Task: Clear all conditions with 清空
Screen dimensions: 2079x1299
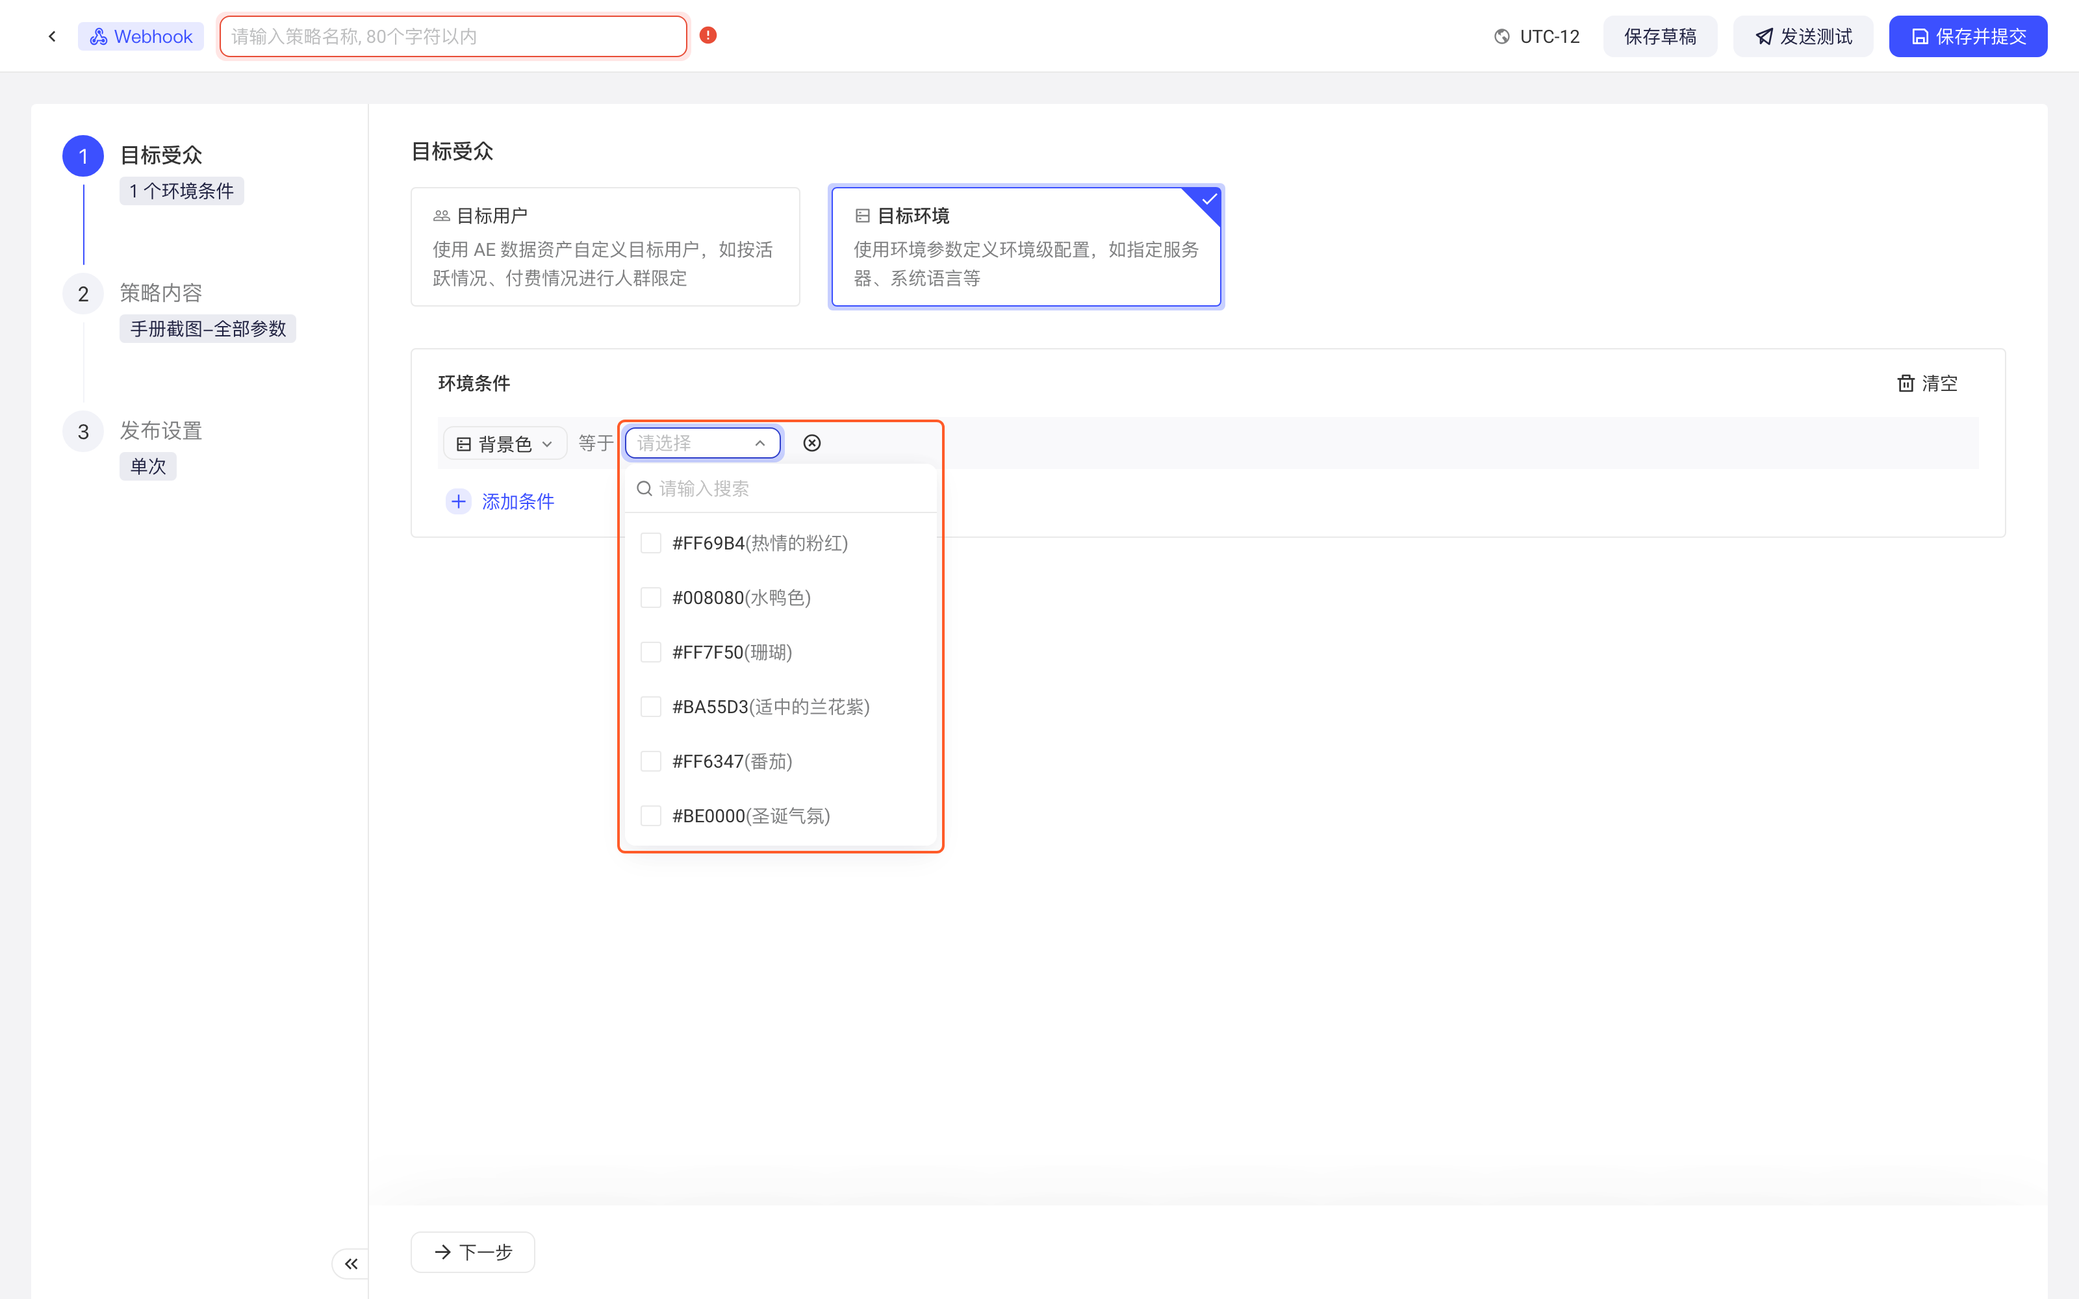Action: 1927,383
